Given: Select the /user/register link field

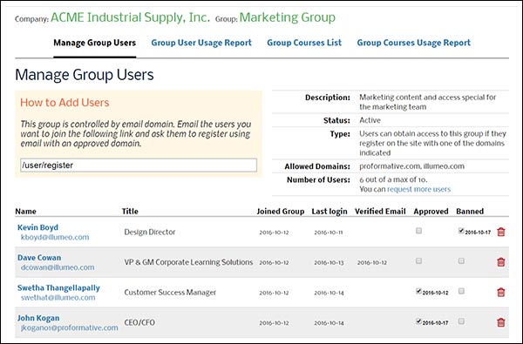Looking at the screenshot, I should click(x=139, y=165).
